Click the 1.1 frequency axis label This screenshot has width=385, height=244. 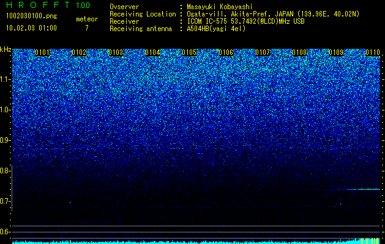pyautogui.click(x=5, y=79)
